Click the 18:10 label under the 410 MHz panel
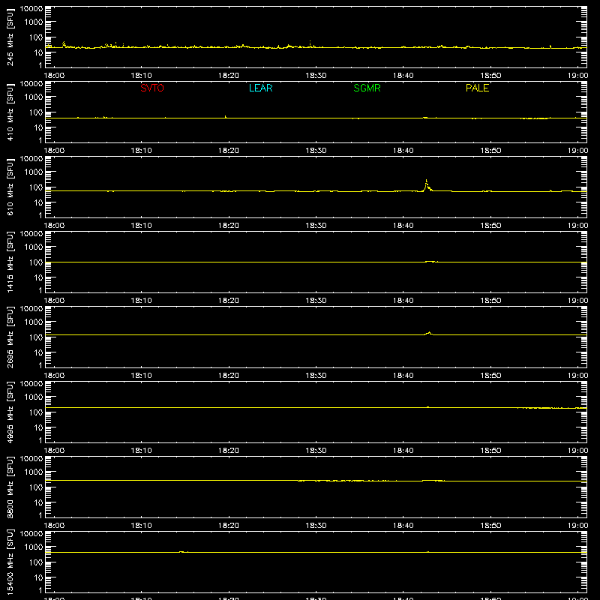This screenshot has width=600, height=600. click(142, 151)
